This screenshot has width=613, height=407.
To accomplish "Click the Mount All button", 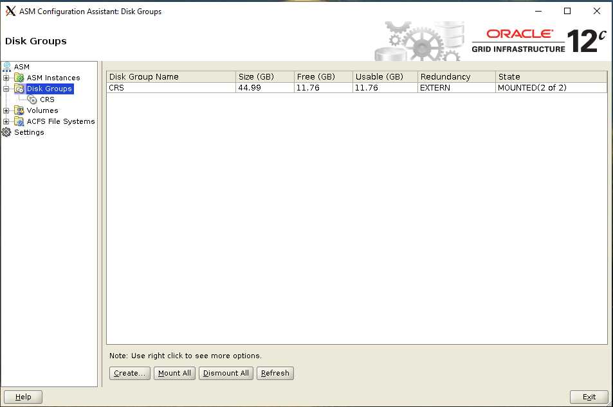I will [174, 373].
